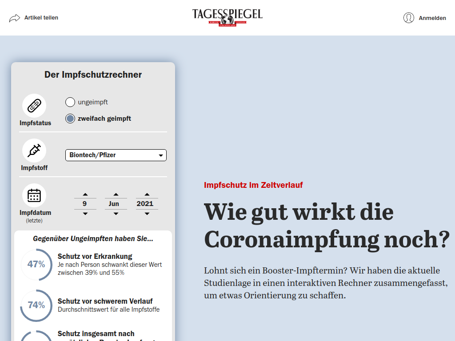
Task: Increase the year above 2021
Action: pos(147,194)
